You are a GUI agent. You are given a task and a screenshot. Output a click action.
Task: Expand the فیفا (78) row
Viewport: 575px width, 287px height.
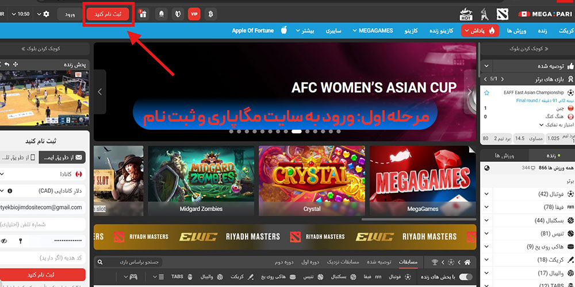pyautogui.click(x=486, y=207)
